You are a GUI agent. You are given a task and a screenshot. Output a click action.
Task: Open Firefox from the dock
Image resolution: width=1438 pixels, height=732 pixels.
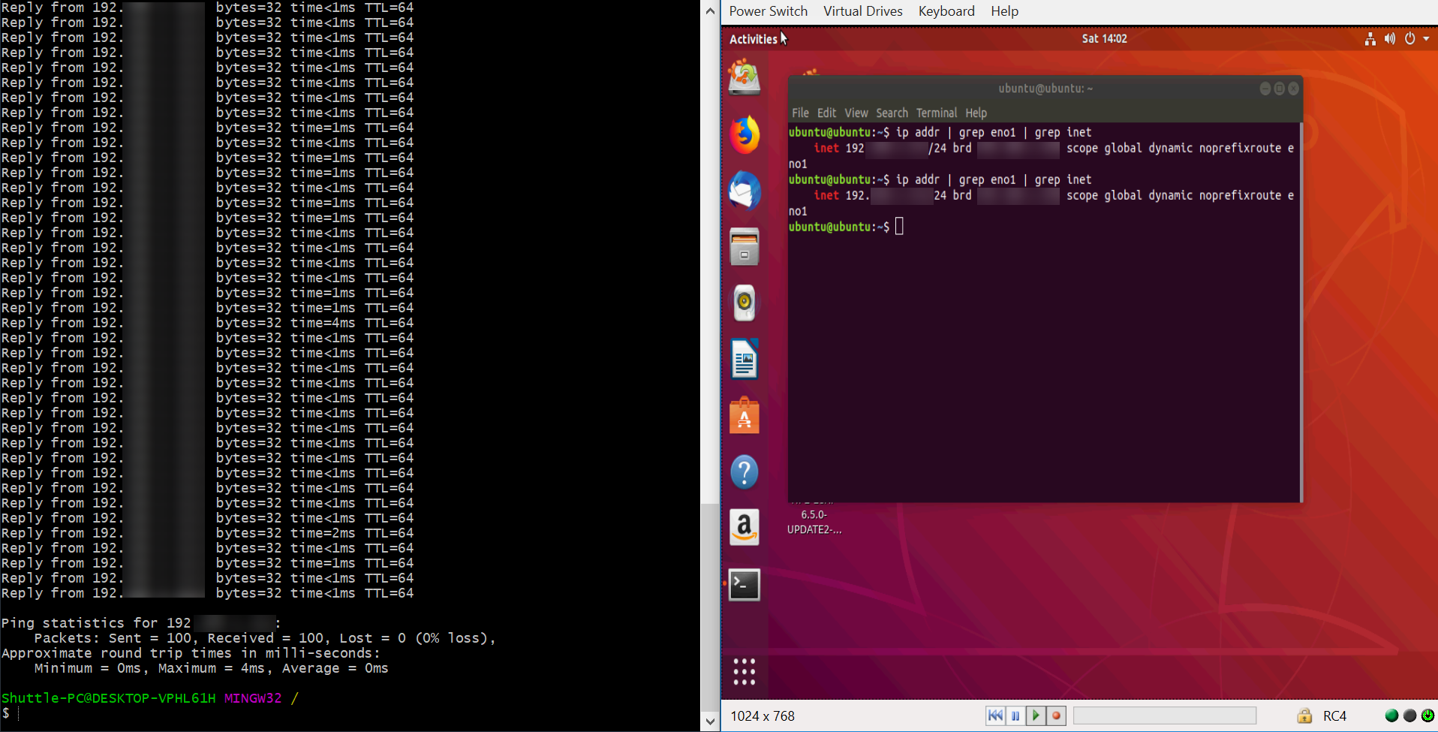click(x=744, y=135)
